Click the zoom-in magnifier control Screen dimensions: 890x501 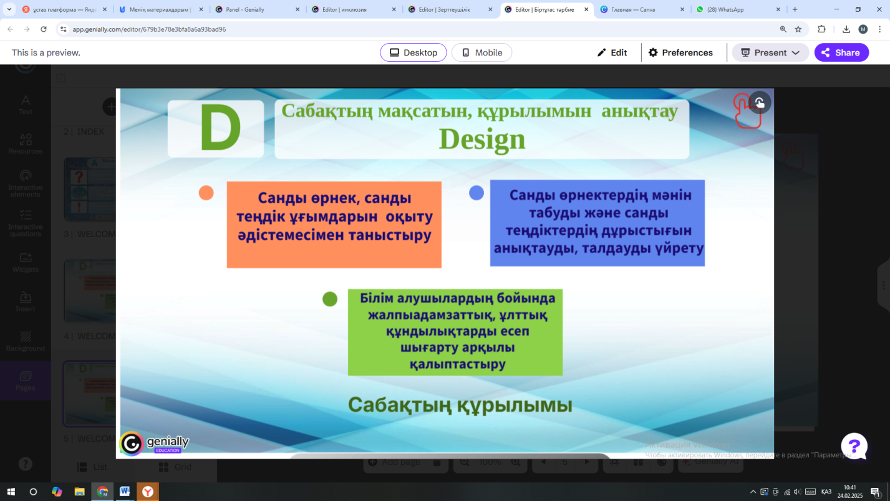coord(515,462)
